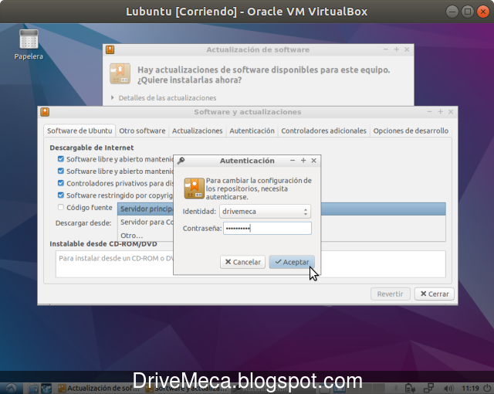Click the Contraseña password field

coord(267,228)
